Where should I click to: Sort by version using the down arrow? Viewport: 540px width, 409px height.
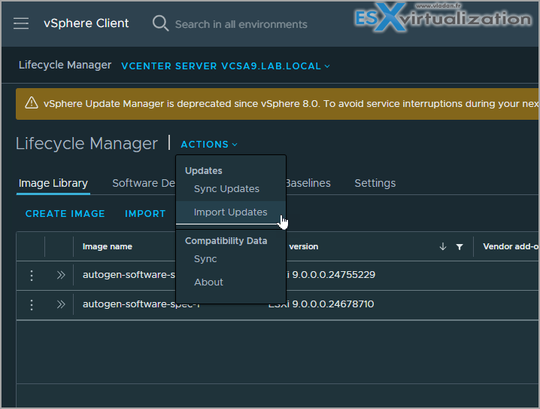pyautogui.click(x=443, y=246)
